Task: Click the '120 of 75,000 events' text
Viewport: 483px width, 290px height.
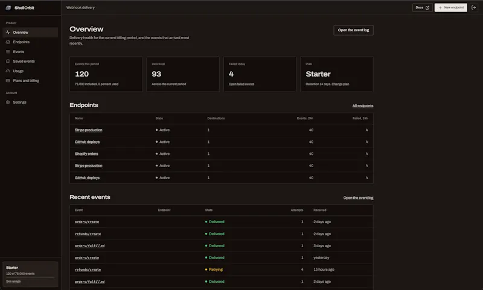Action: [x=21, y=274]
